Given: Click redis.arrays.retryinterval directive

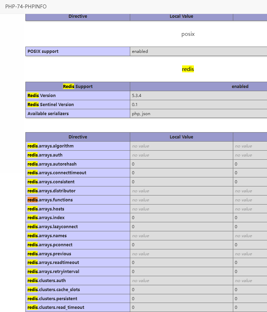Looking at the screenshot, I should tap(53, 272).
